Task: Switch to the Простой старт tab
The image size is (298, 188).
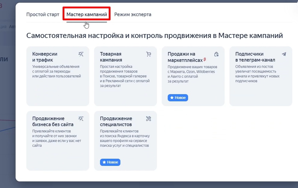Action: (43, 14)
